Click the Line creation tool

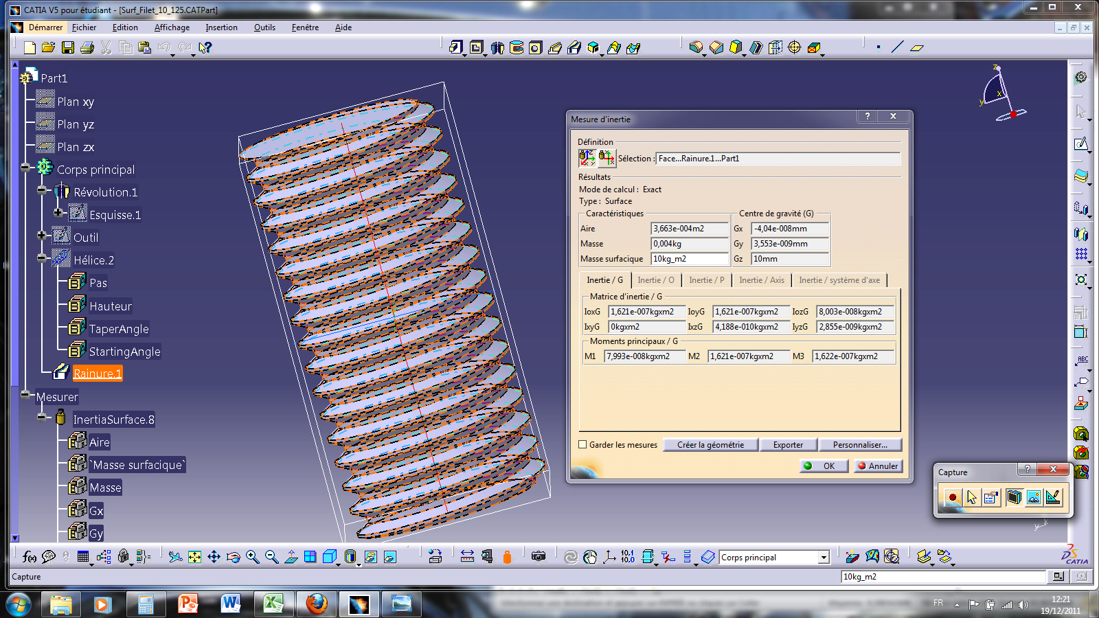(897, 47)
